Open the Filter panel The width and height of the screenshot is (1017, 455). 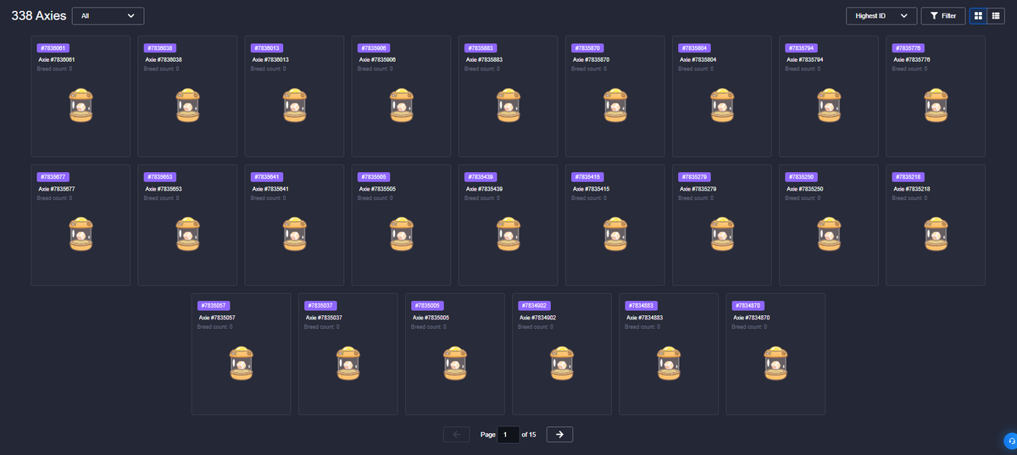click(942, 15)
